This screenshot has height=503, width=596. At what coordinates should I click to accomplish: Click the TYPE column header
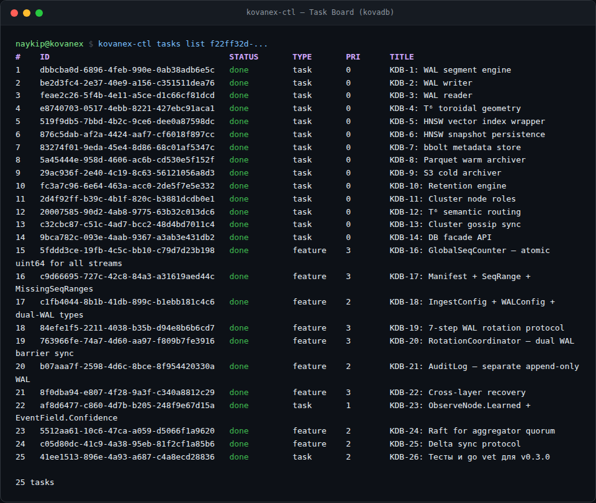(302, 56)
